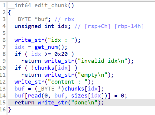Click get_num function call on line 7
Screen dimensions: 155x115
(46, 47)
